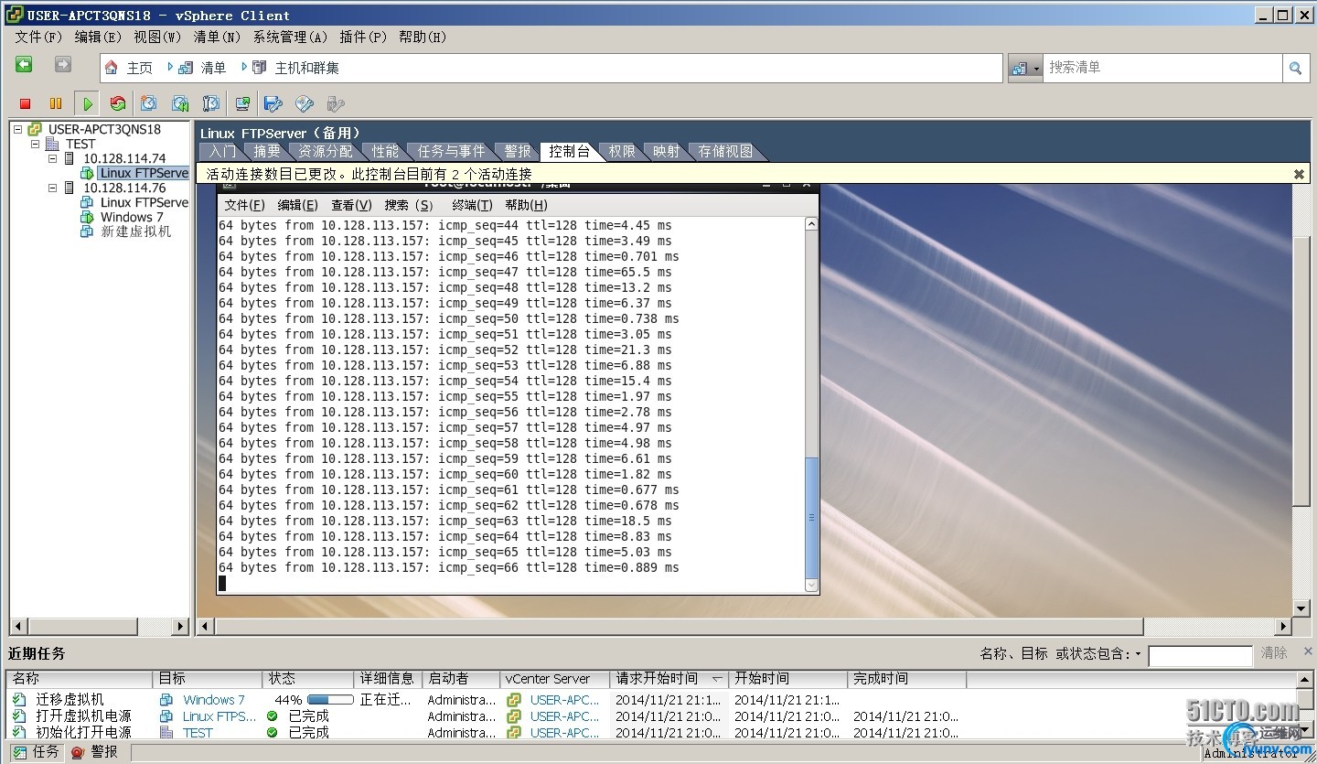Power off the VM with the red stop icon
The height and width of the screenshot is (764, 1317).
[x=26, y=104]
